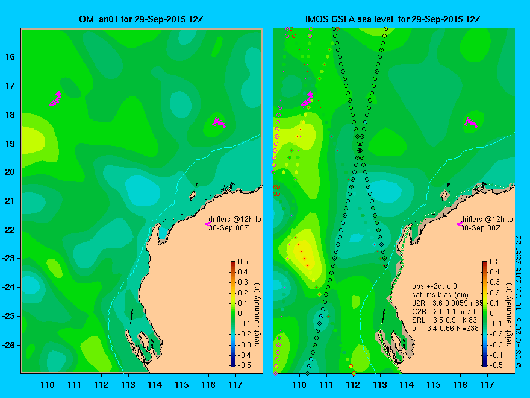Image resolution: width=530 pixels, height=398 pixels.
Task: Click the -22 latitude axis label
Action: tap(9, 230)
